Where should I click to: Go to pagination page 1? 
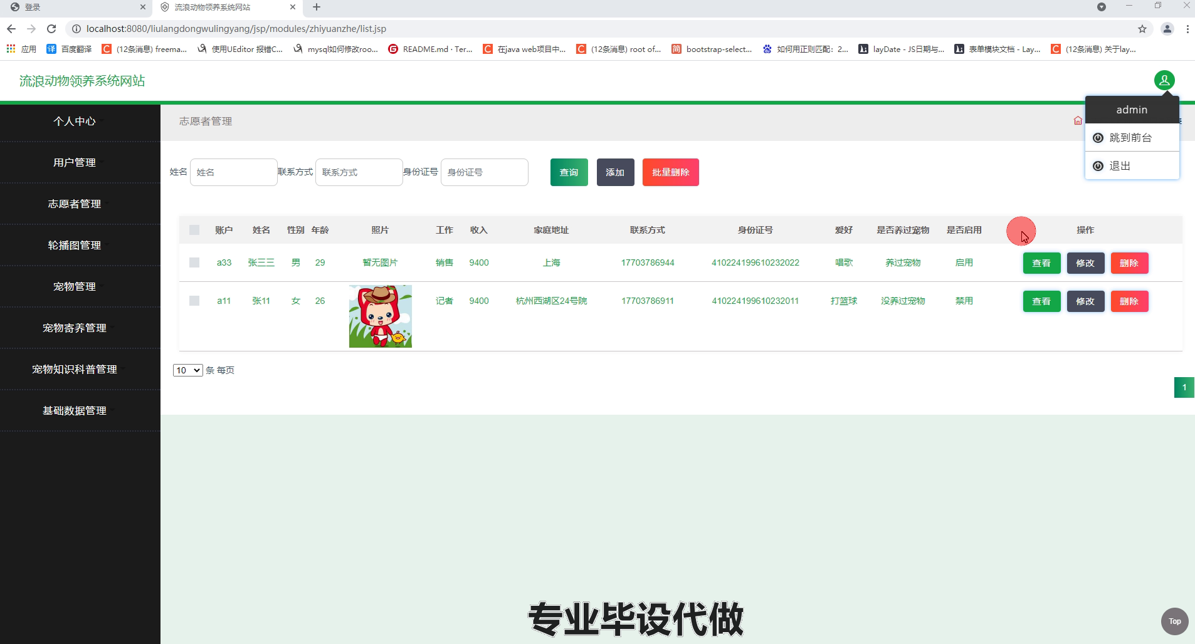coord(1184,387)
